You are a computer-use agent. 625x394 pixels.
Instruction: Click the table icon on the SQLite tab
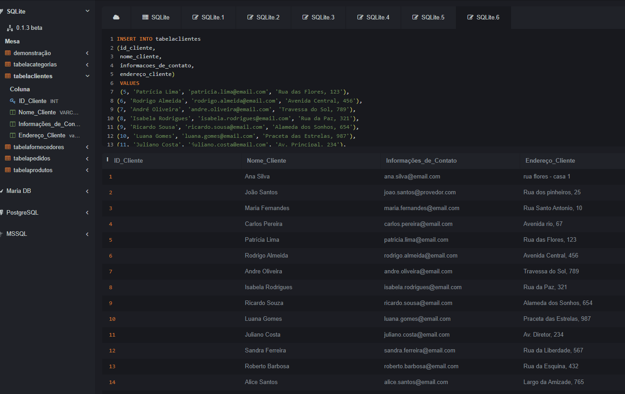pos(145,17)
